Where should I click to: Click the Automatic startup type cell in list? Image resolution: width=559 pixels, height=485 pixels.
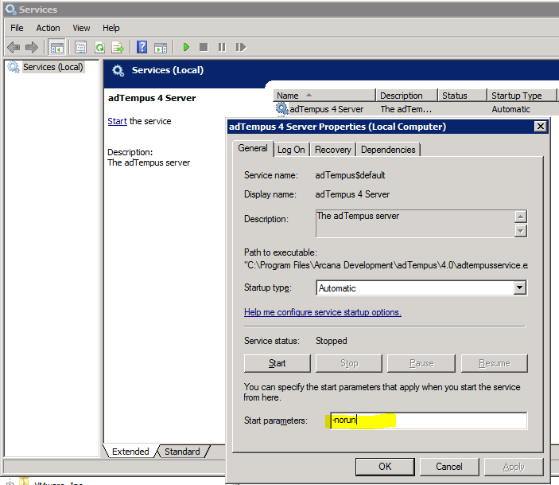pyautogui.click(x=510, y=109)
